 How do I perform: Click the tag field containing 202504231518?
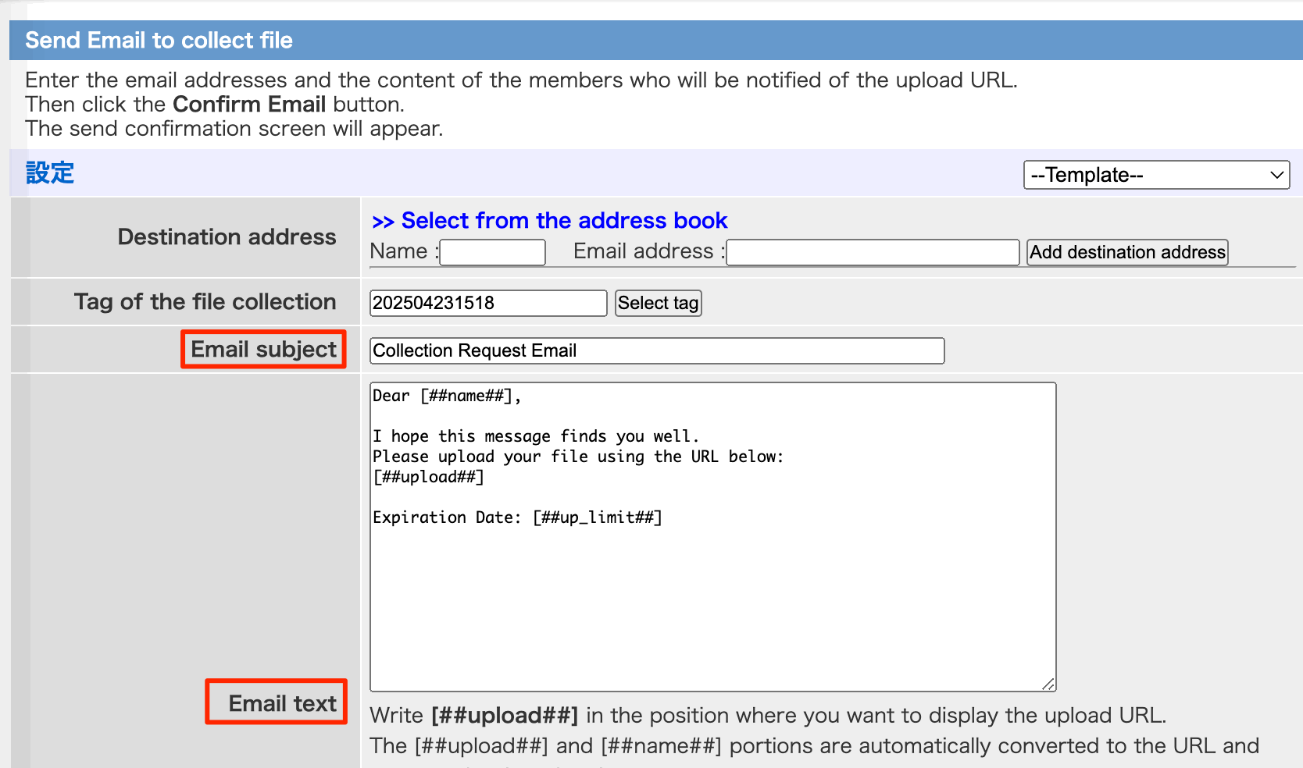(487, 303)
